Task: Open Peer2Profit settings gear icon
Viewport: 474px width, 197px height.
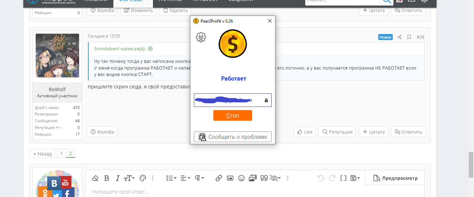Action: tap(201, 37)
